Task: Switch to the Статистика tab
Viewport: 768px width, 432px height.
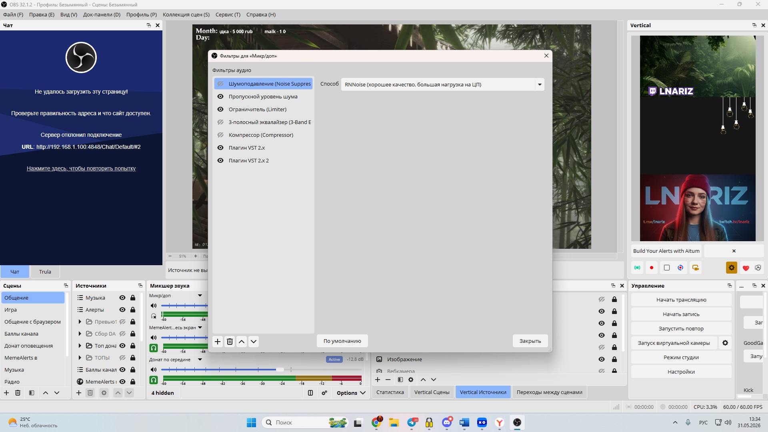Action: pyautogui.click(x=390, y=392)
